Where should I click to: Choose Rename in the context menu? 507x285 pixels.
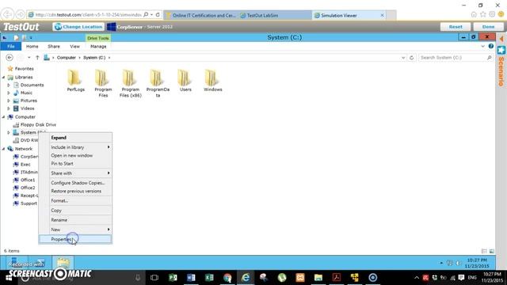75,220
